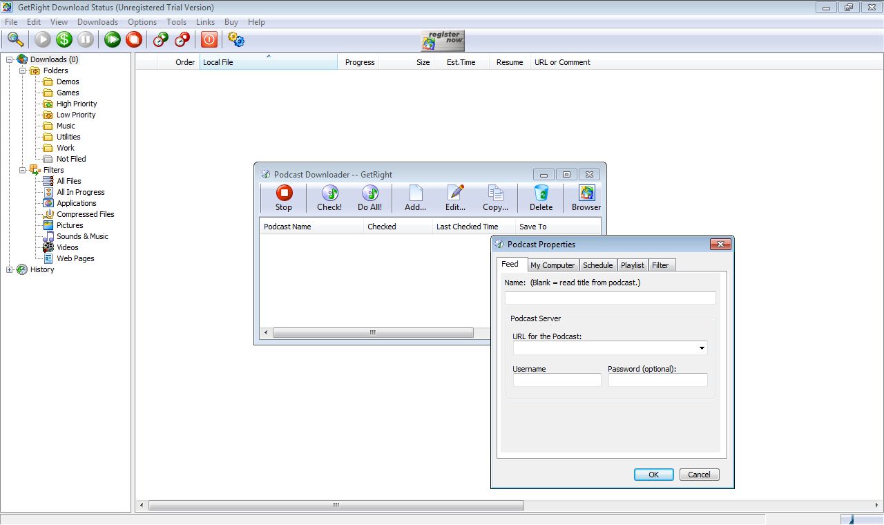Click the clock icon with red stop badge
This screenshot has height=525, width=884.
182,39
